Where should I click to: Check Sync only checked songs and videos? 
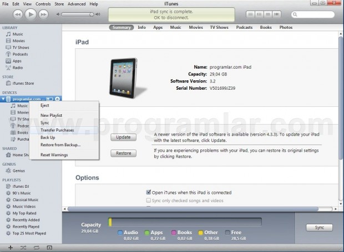(x=149, y=200)
